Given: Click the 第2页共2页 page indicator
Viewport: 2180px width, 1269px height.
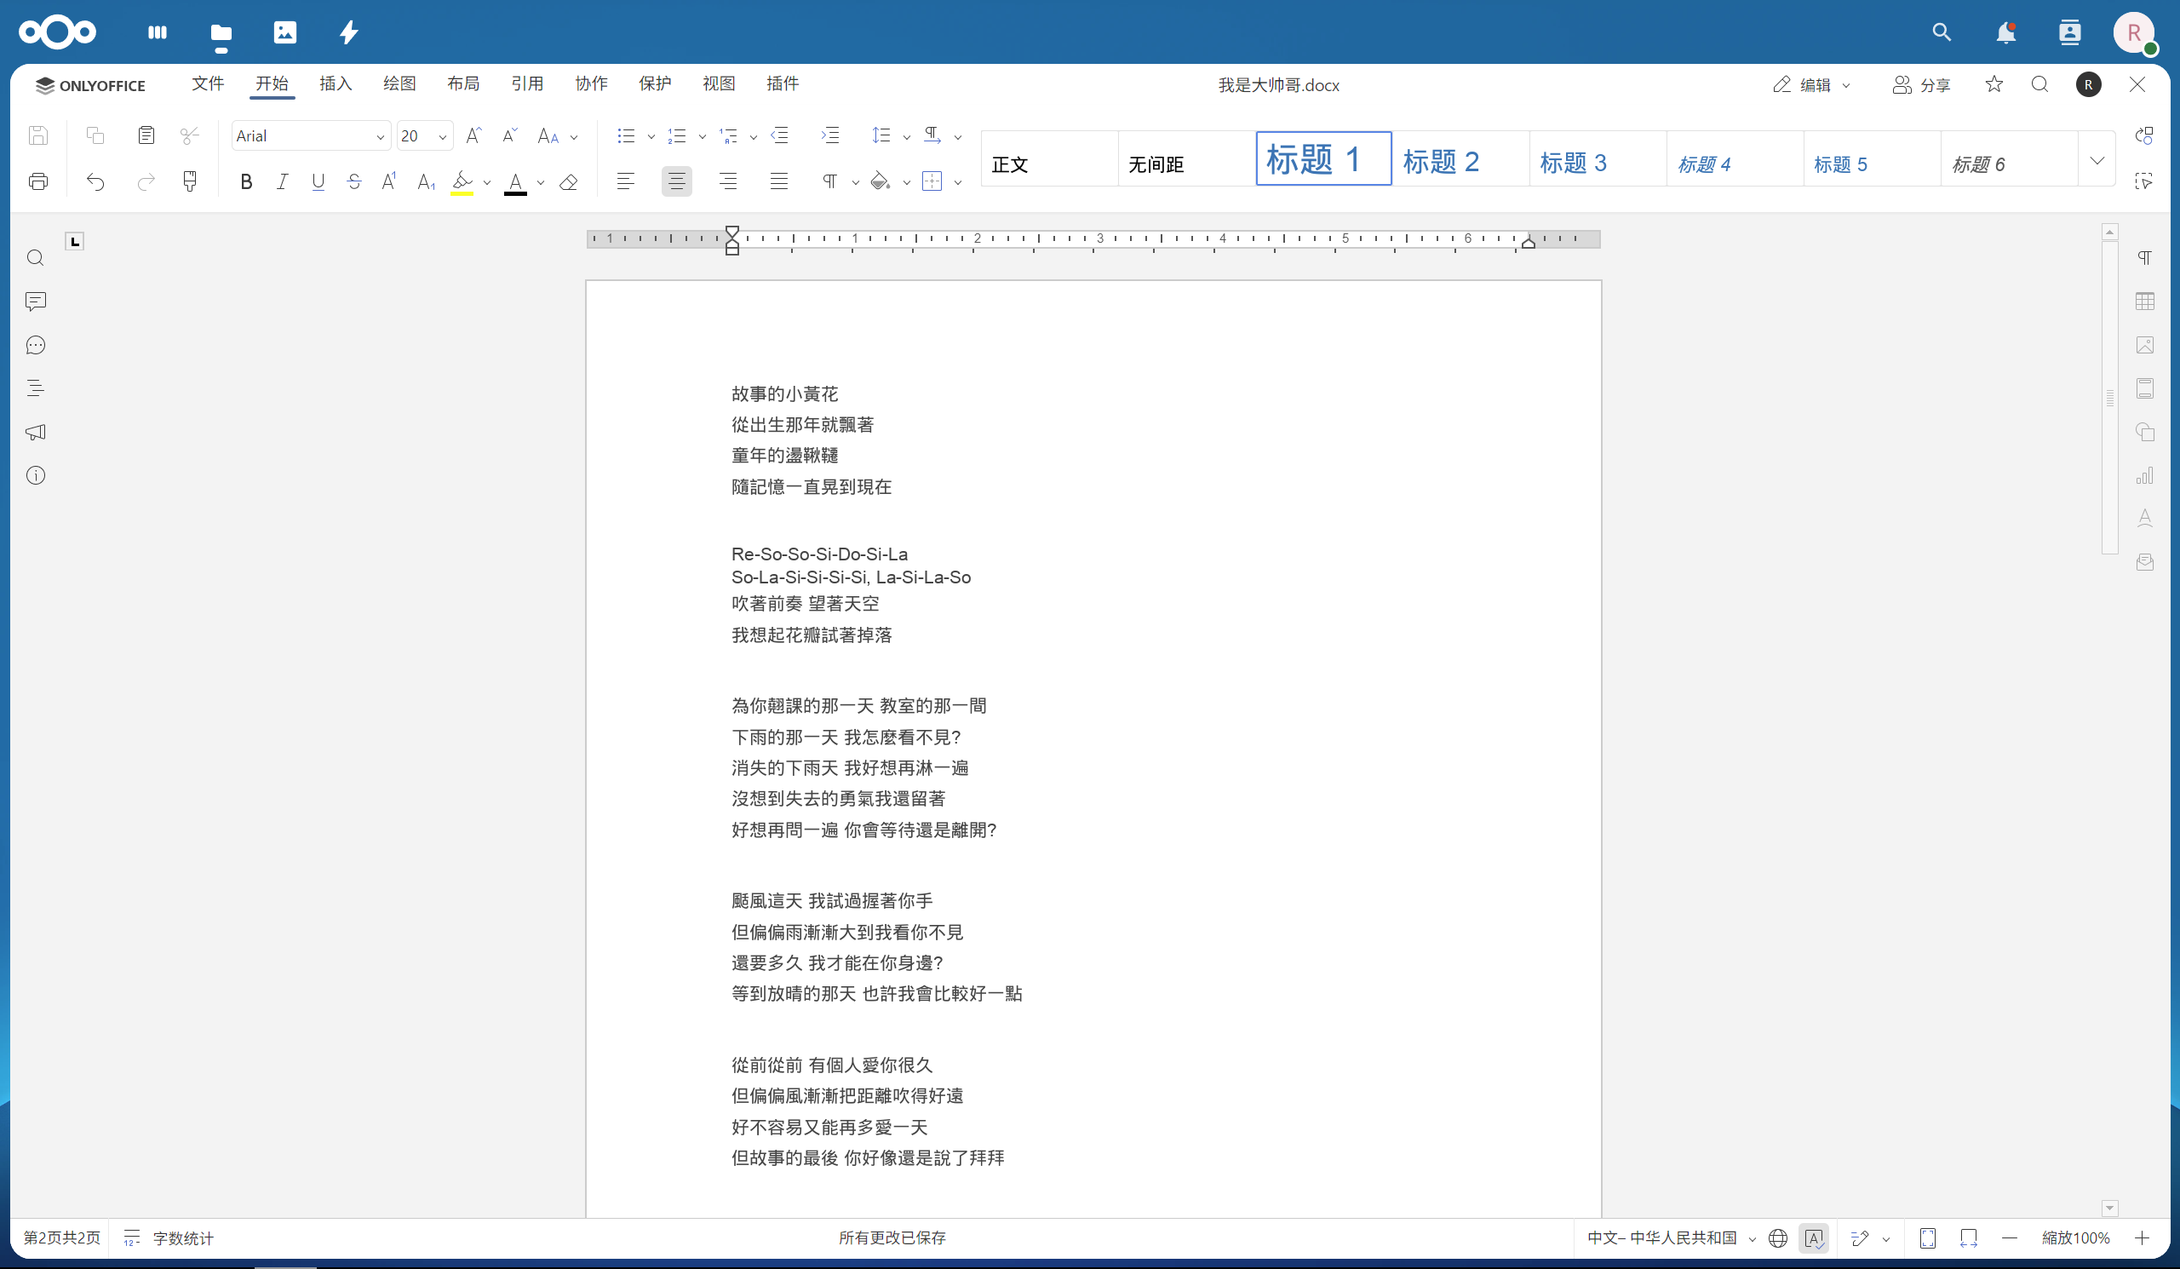Looking at the screenshot, I should [61, 1238].
